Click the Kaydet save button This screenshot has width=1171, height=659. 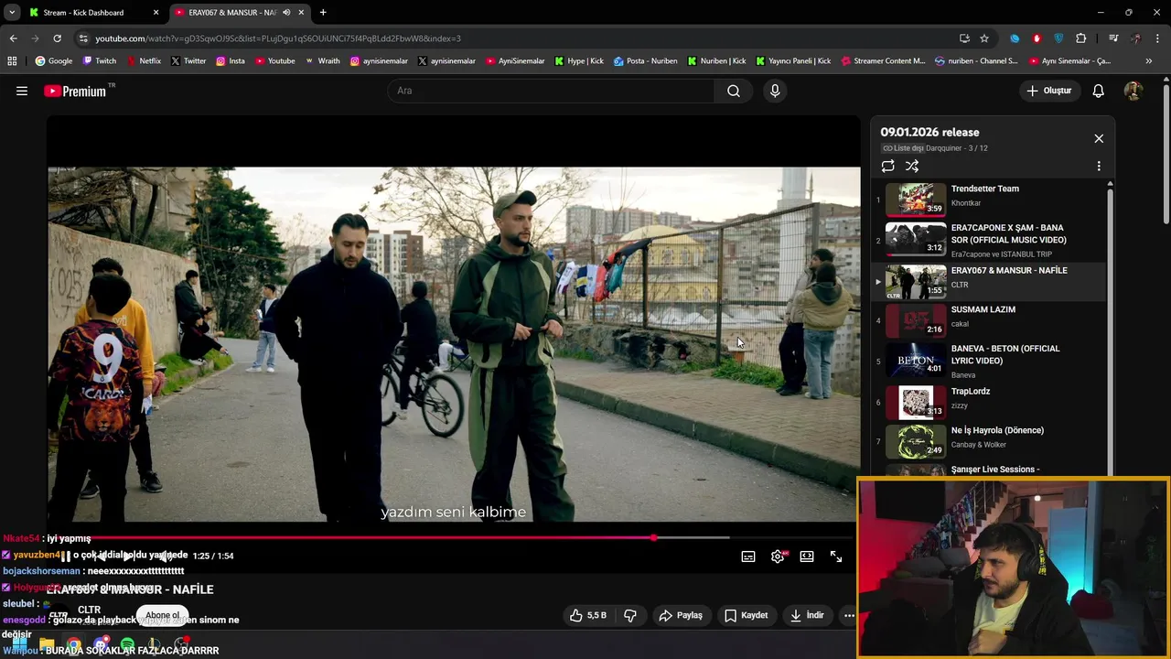pos(746,615)
